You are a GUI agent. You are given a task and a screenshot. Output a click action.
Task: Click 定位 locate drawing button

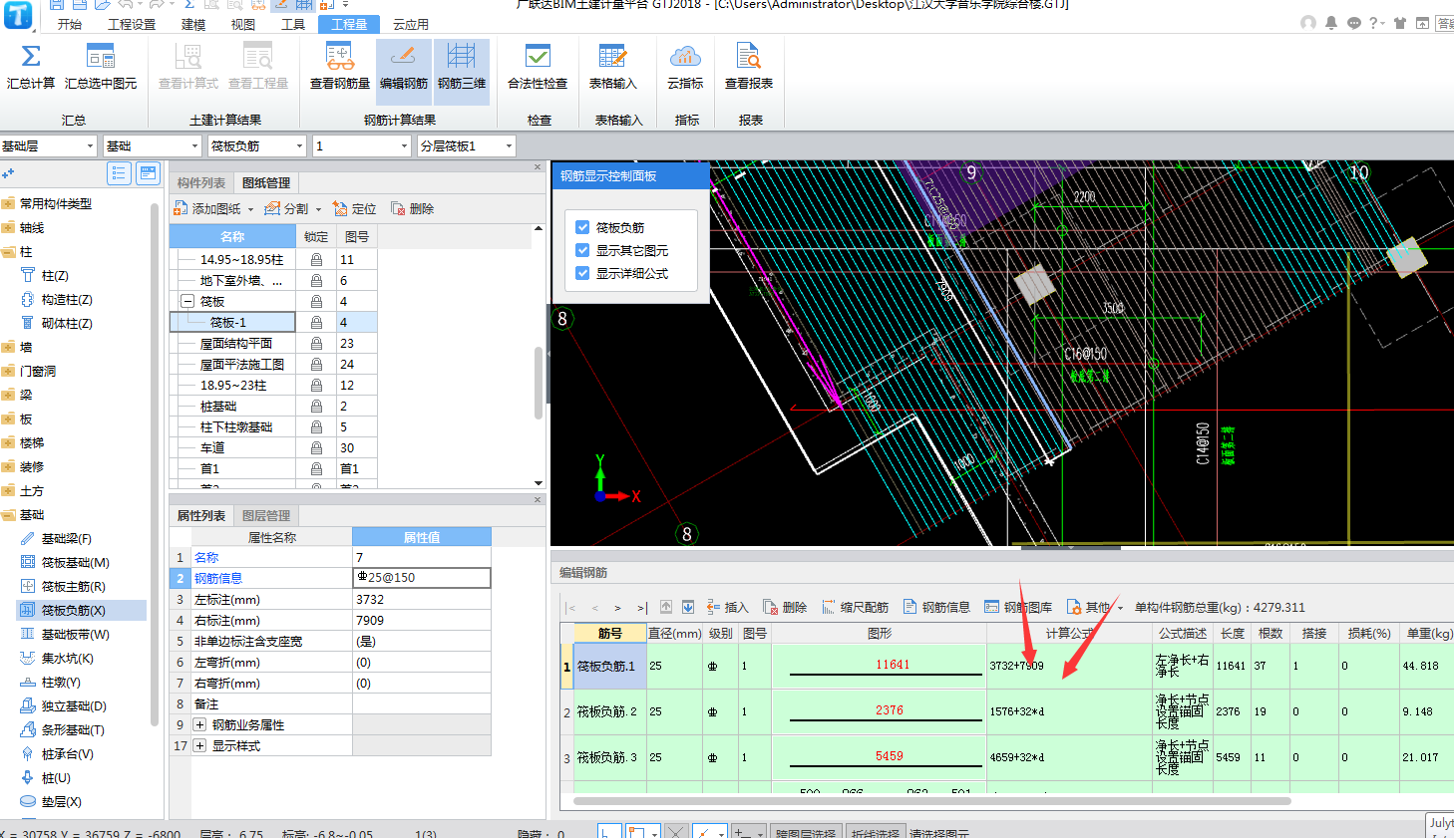355,208
